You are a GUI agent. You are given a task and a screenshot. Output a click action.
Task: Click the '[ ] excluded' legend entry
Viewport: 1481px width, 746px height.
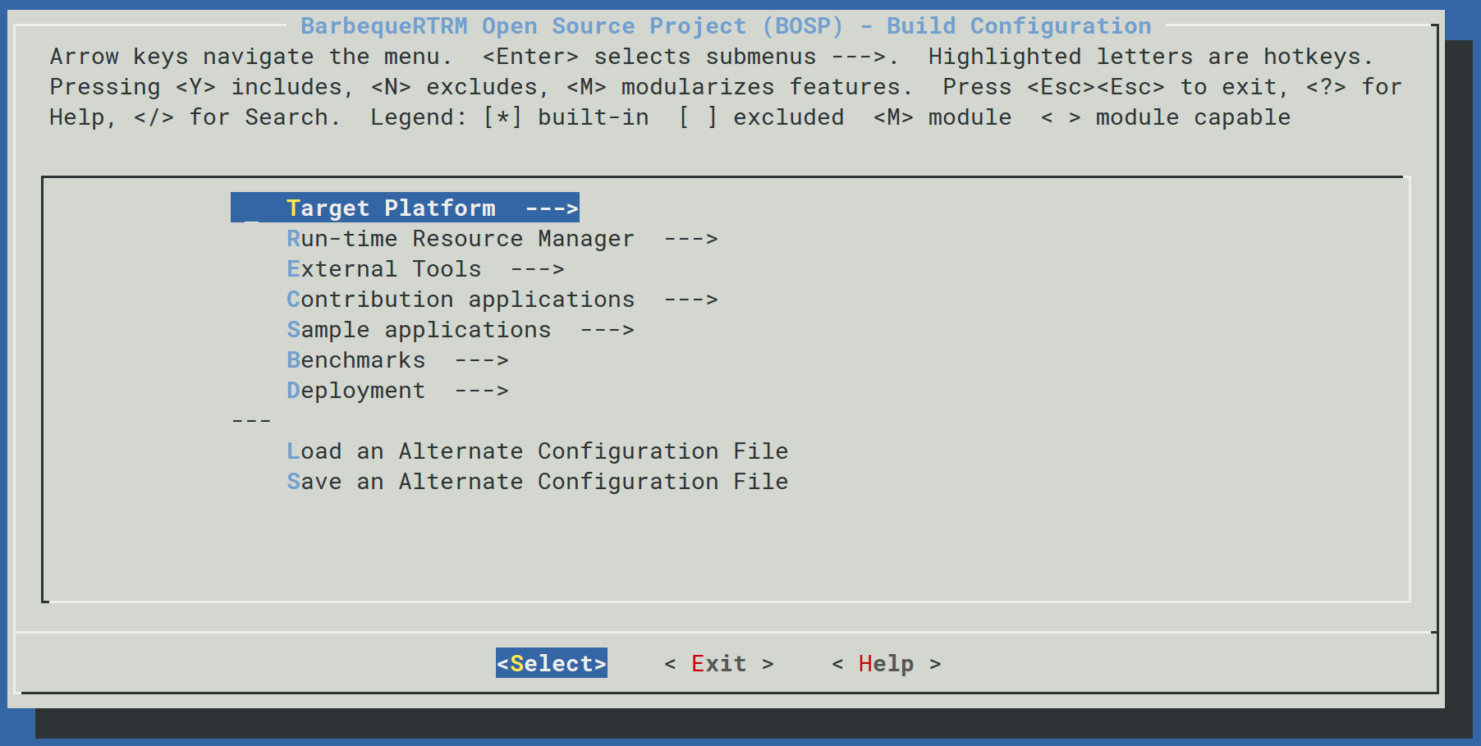tap(761, 117)
